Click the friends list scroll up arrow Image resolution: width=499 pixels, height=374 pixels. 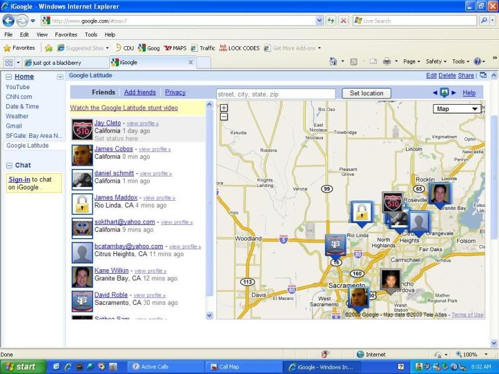[209, 104]
